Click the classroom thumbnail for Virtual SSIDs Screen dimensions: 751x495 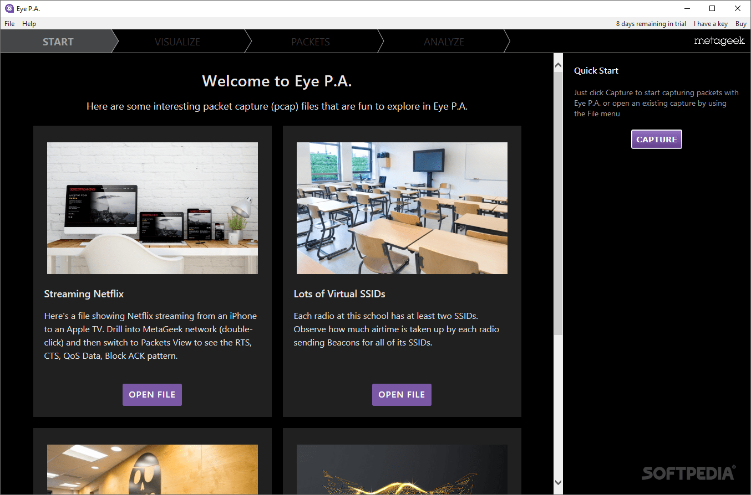(402, 208)
